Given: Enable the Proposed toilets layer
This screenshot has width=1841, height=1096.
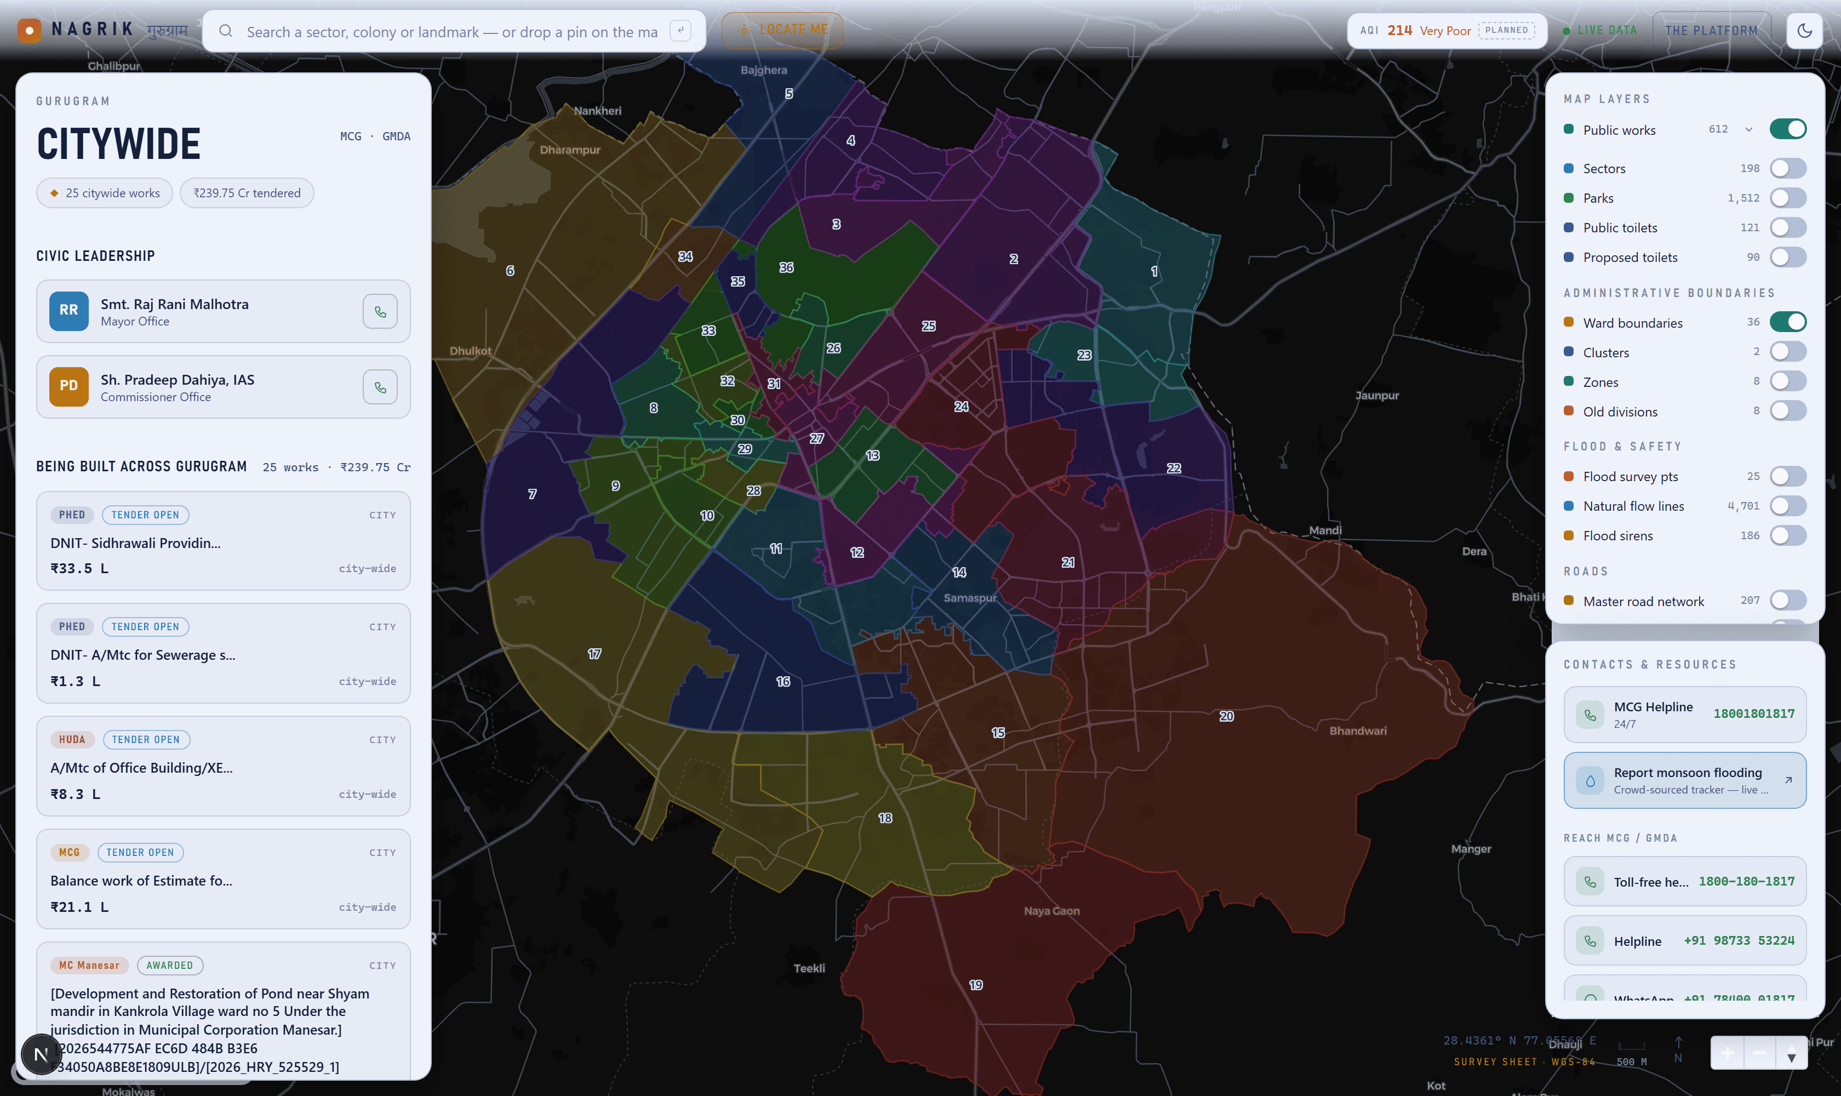Looking at the screenshot, I should 1788,257.
